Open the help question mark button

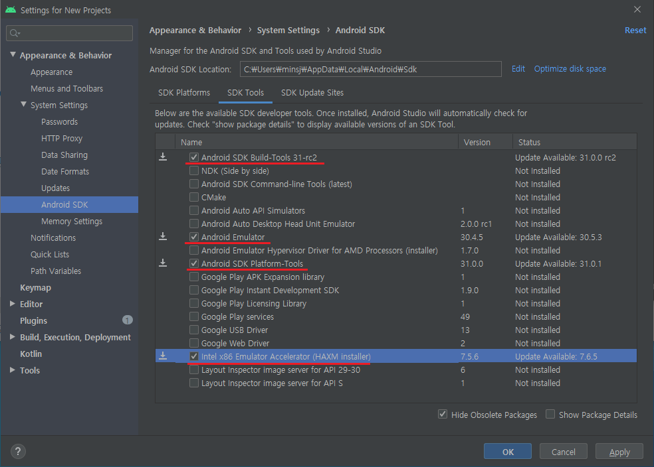click(x=18, y=451)
